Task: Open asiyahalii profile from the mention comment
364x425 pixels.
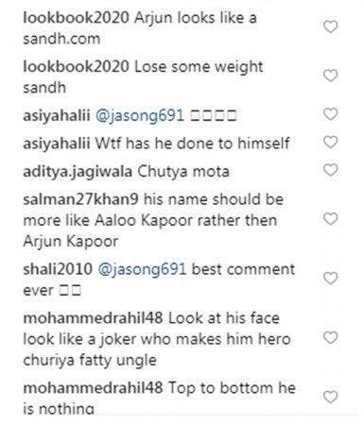Action: 57,116
